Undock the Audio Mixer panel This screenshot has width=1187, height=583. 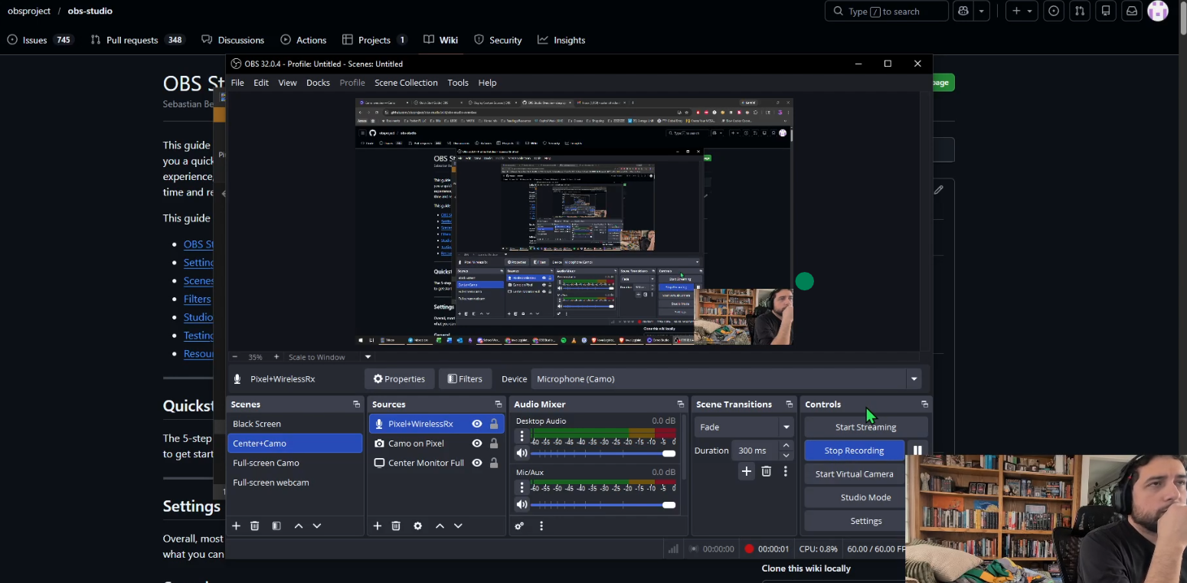(680, 404)
